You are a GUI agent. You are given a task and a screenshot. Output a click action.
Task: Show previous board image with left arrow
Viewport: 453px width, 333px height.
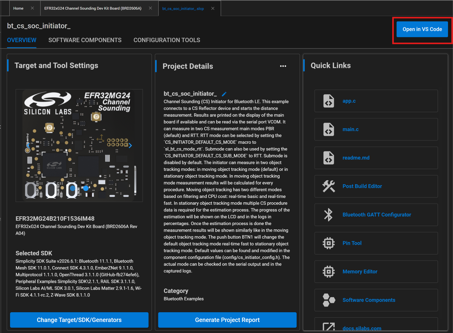pyautogui.click(x=28, y=145)
